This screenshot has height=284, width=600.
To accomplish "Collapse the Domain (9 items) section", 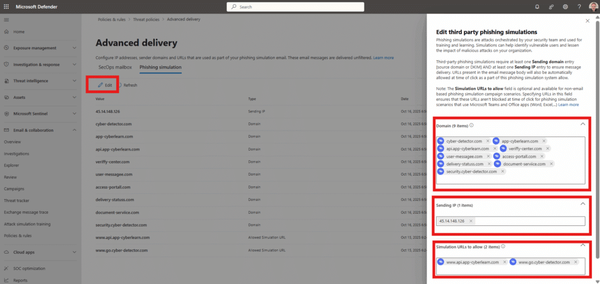I will [582, 124].
